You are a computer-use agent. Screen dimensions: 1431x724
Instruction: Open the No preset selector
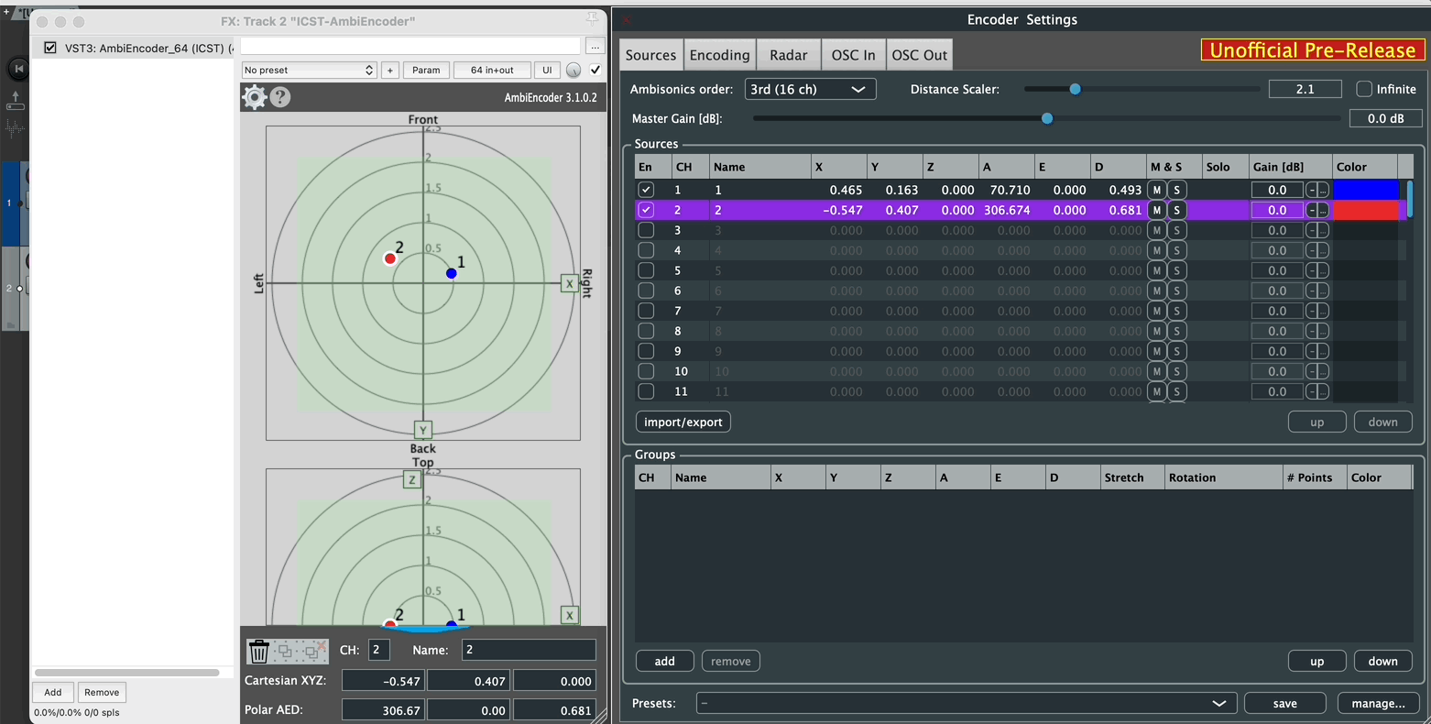[x=309, y=71]
